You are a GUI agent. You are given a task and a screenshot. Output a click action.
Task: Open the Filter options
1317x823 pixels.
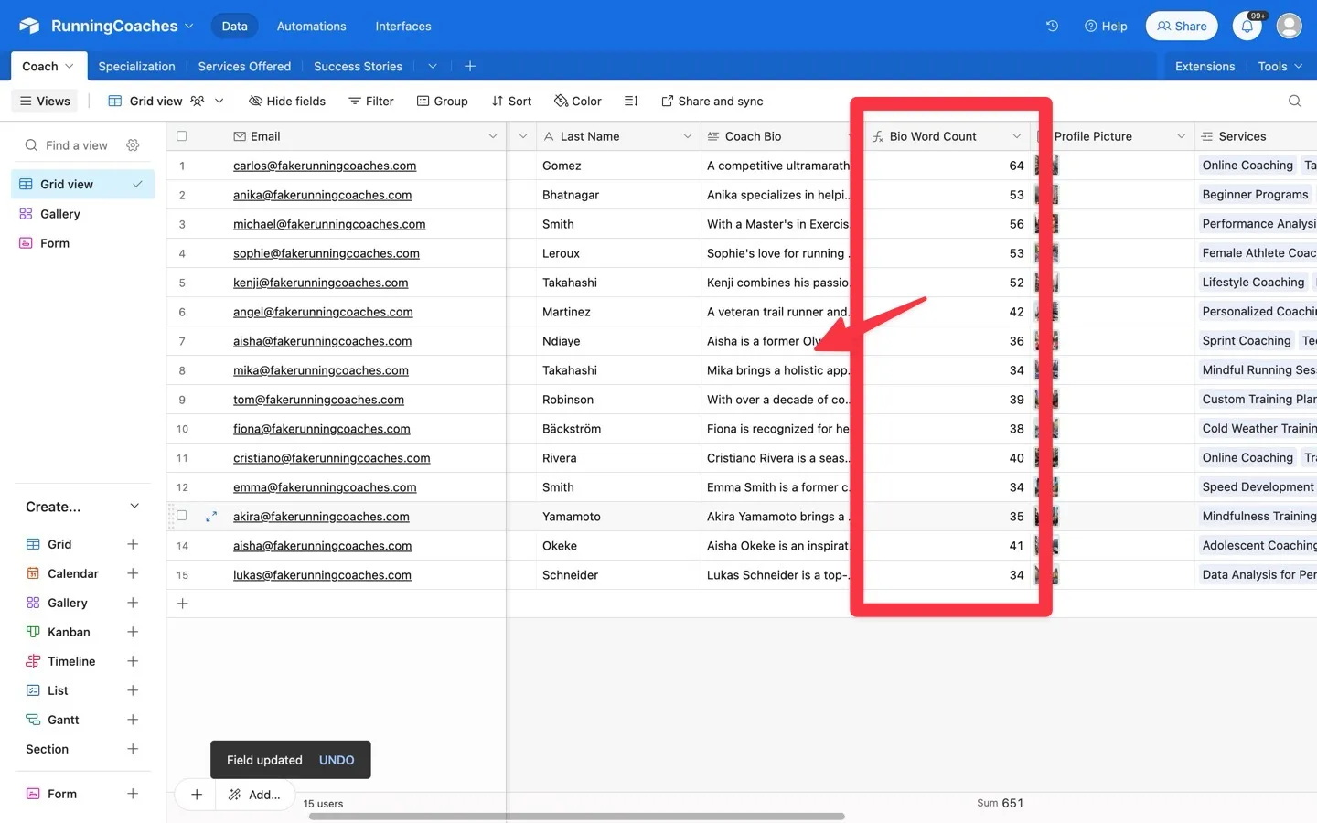coord(370,101)
